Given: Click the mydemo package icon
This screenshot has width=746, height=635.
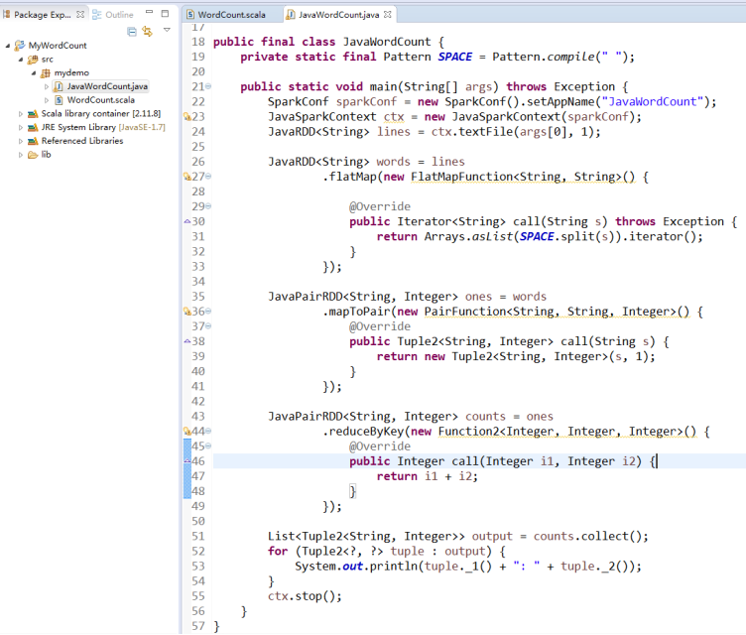Looking at the screenshot, I should (46, 73).
